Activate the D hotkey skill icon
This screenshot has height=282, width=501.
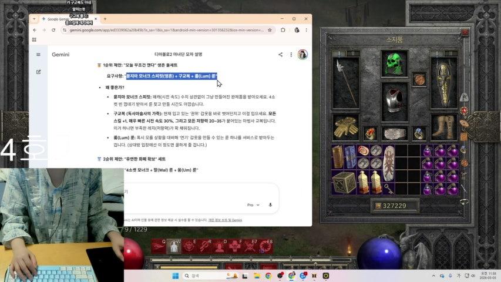point(219,247)
